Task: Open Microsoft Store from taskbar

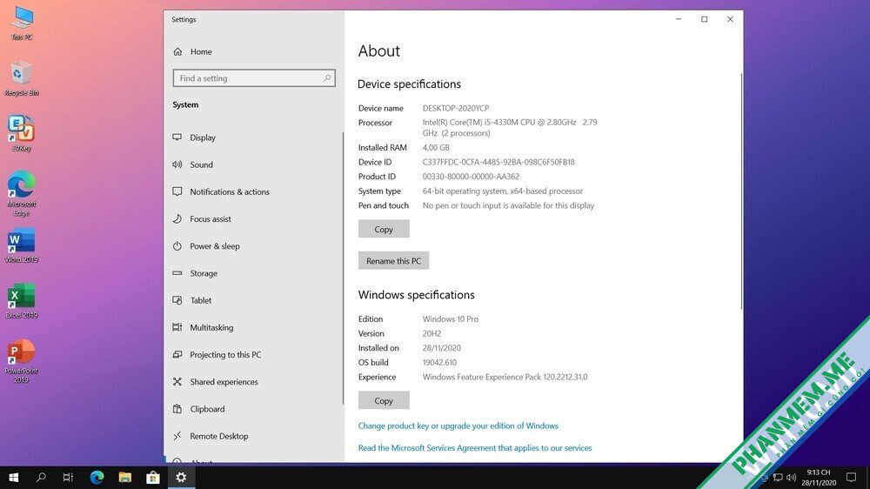Action: tap(153, 478)
